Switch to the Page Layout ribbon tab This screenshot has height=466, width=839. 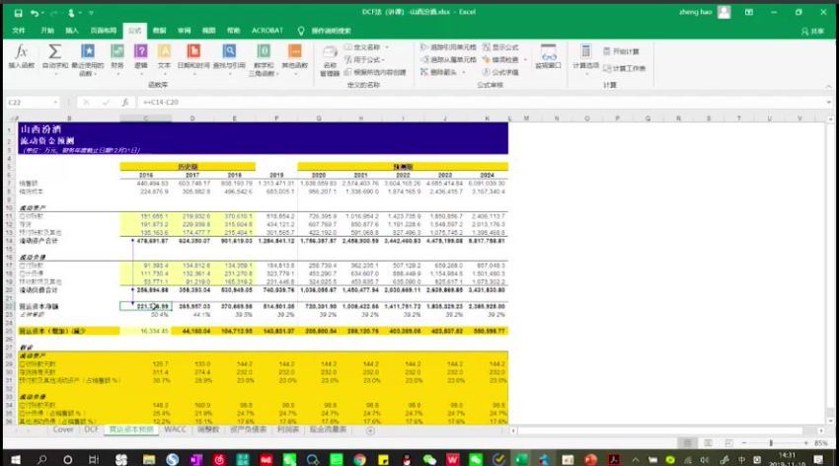coord(104,31)
